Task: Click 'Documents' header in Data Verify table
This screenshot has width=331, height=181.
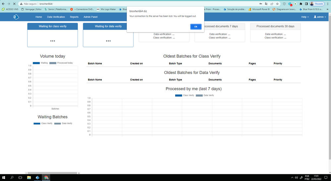Action: [x=215, y=80]
